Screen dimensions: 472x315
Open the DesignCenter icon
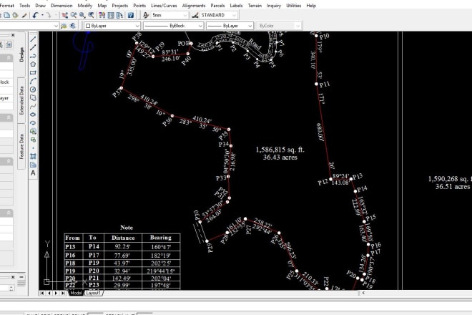click(111, 15)
